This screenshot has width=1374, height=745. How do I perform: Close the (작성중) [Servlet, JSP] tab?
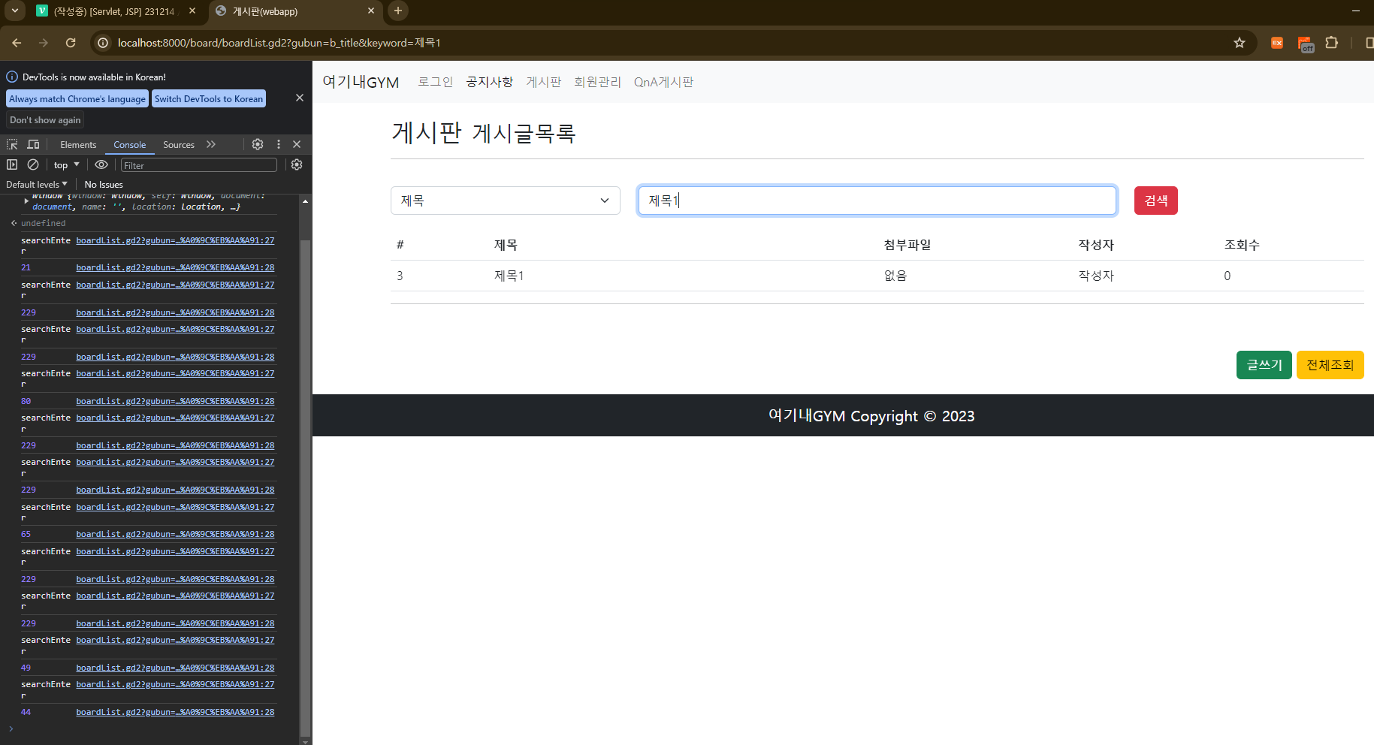(192, 11)
